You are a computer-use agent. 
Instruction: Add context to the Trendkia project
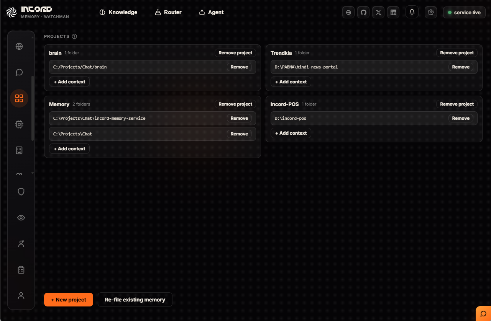click(291, 82)
